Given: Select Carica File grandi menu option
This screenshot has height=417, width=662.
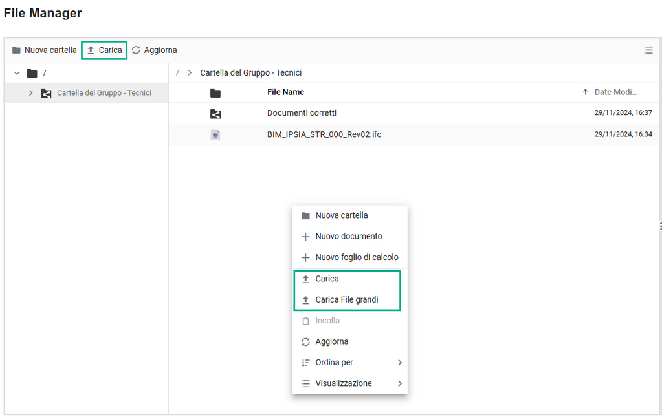Looking at the screenshot, I should 346,300.
